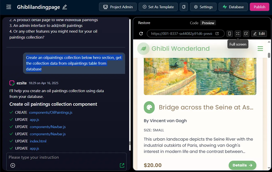The image size is (272, 172).
Task: Open Project Admin
Action: point(118,7)
